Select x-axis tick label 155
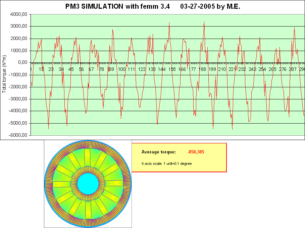Image resolution: width=305 pixels, height=228 pixels. [172, 70]
